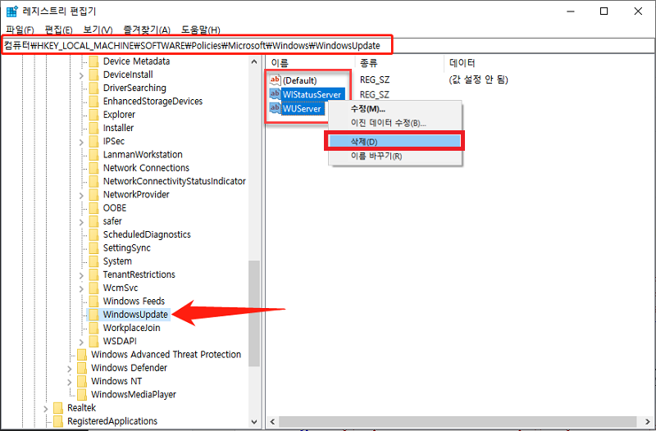The image size is (656, 431).
Task: Open the 파일(F) menu
Action: click(20, 29)
